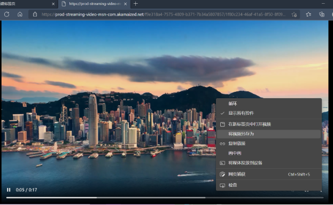Close the active streaming video tab
The width and height of the screenshot is (333, 205).
tap(126, 4)
